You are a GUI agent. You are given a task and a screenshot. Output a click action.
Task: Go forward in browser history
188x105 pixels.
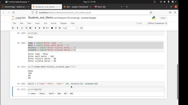[x=9, y=13]
